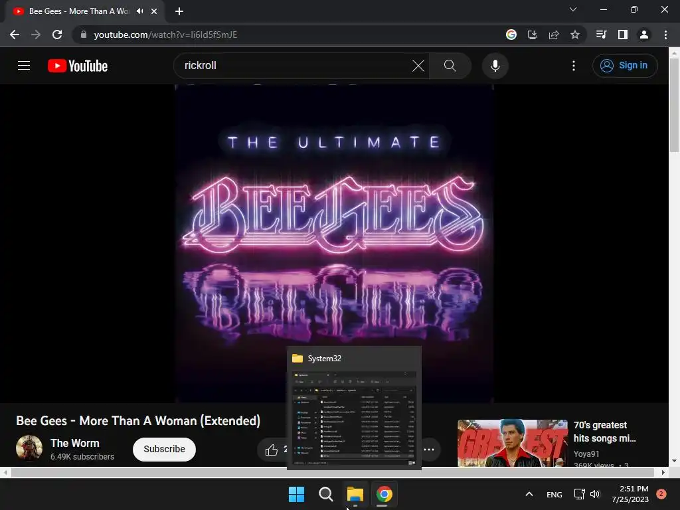Screen dimensions: 680x510
Task: Open YouTube settings three-dot menu
Action: pos(574,66)
